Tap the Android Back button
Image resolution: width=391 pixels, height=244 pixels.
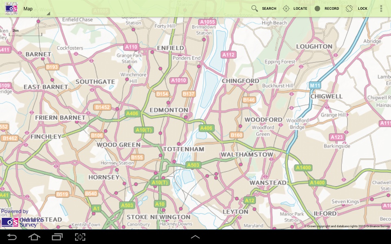point(12,237)
